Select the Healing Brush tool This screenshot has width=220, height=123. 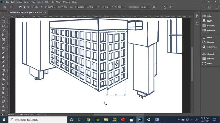pyautogui.click(x=3, y=48)
